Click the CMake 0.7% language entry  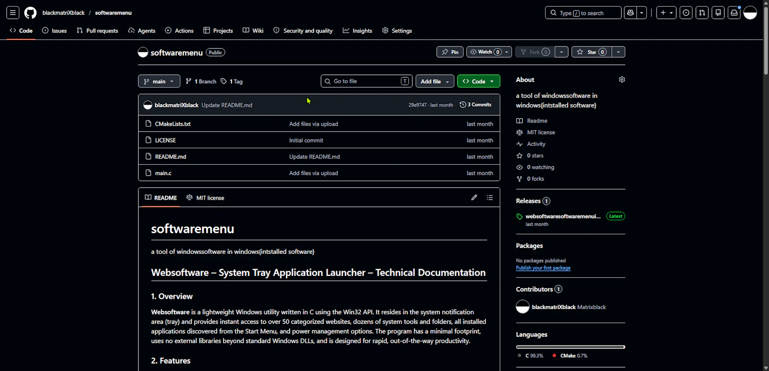[x=570, y=356]
